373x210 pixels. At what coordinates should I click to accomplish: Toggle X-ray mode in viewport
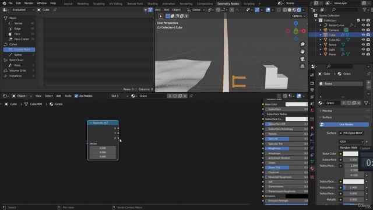pos(279,10)
